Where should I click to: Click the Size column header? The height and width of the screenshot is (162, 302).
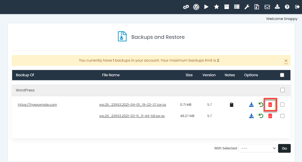189,75
